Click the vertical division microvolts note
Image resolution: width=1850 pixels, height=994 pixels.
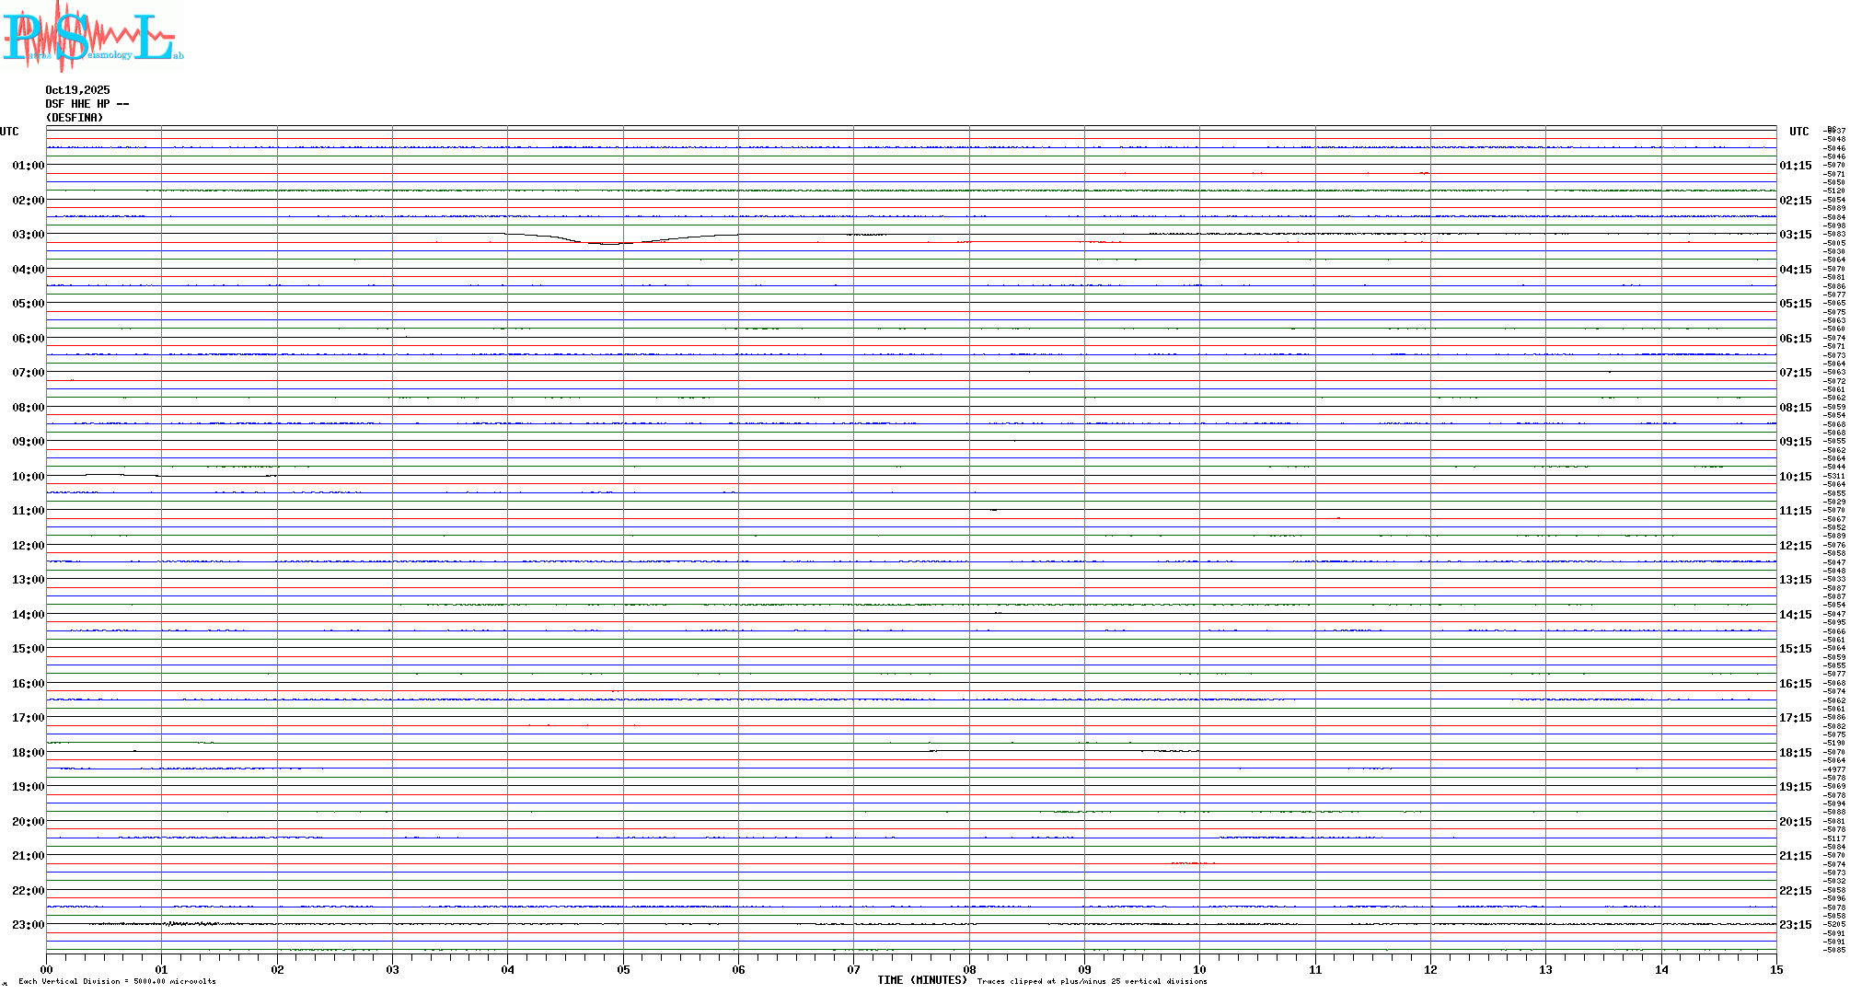pyautogui.click(x=117, y=981)
